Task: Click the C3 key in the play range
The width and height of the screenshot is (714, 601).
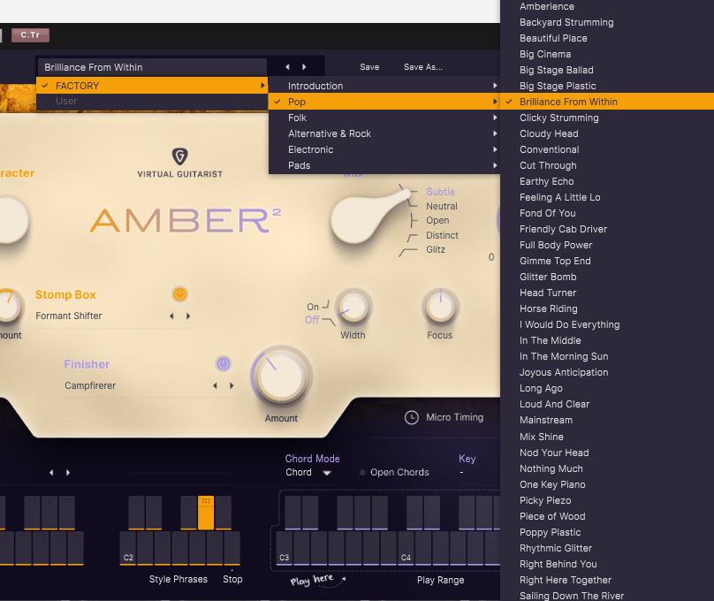Action: pos(285,548)
